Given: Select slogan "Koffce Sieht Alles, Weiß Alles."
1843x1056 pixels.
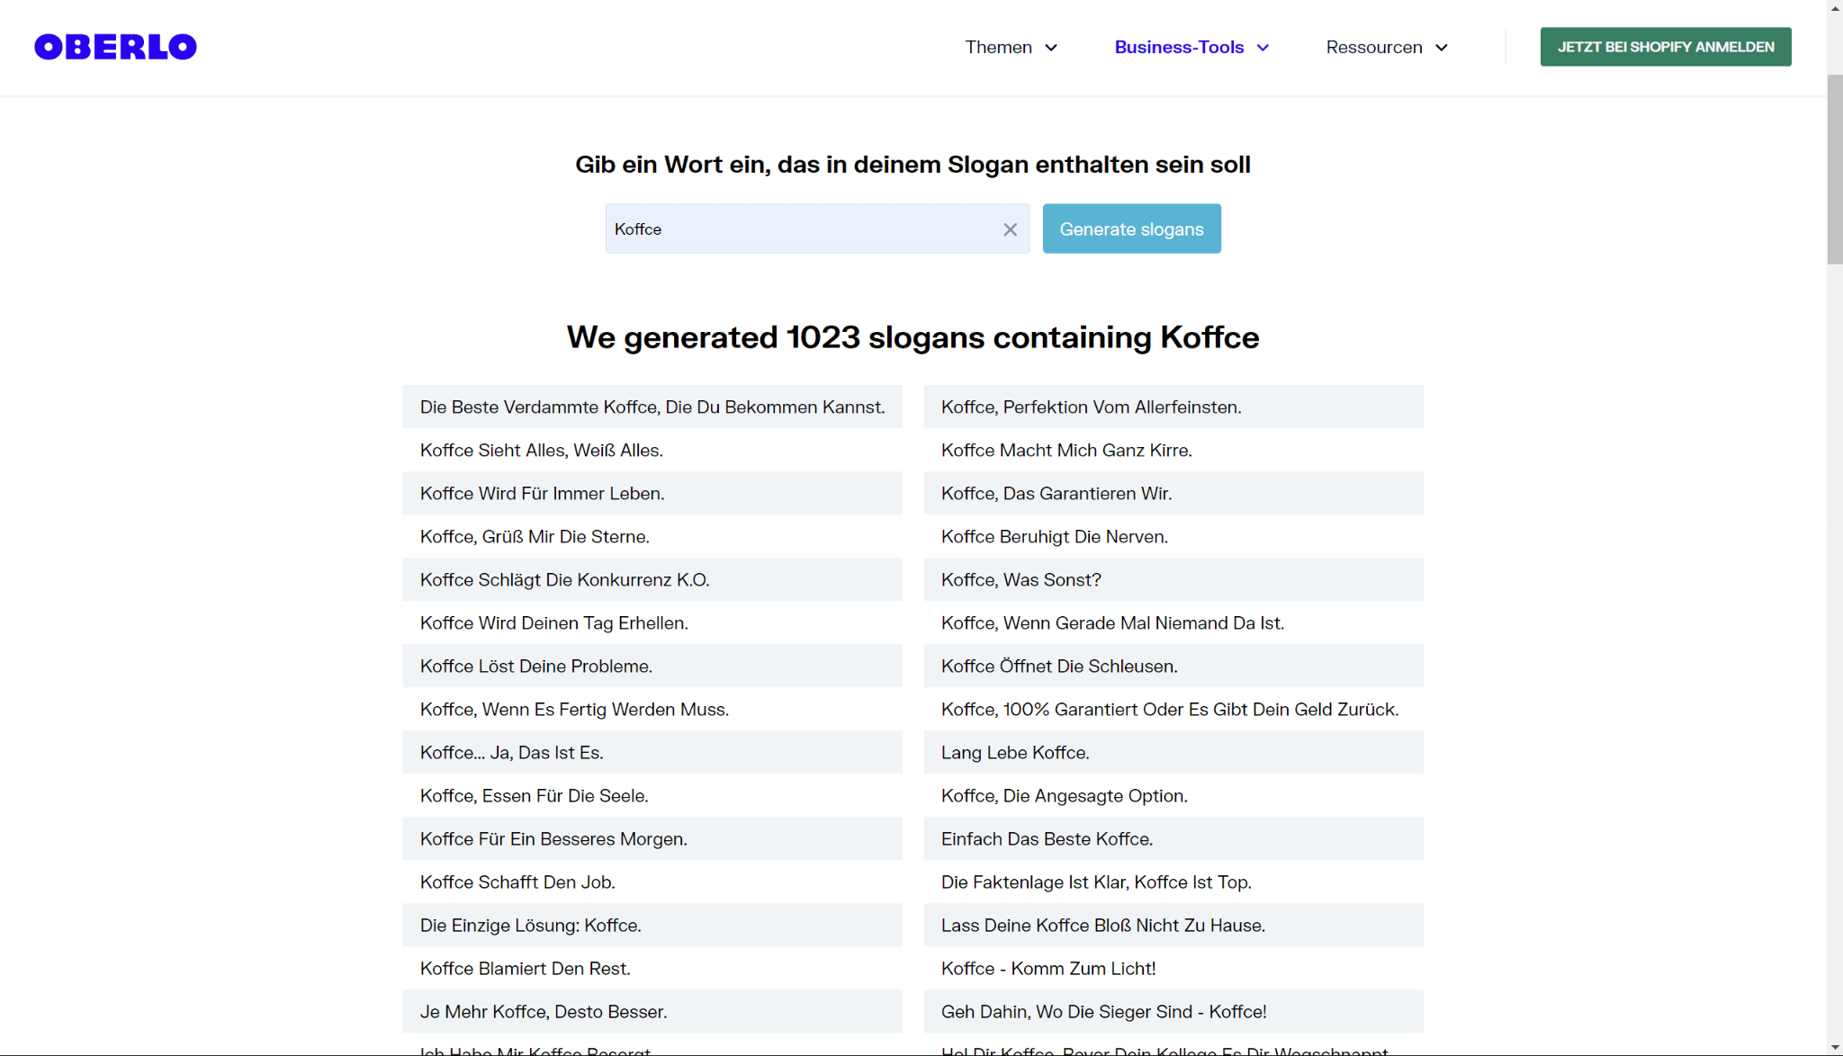Looking at the screenshot, I should tap(541, 450).
